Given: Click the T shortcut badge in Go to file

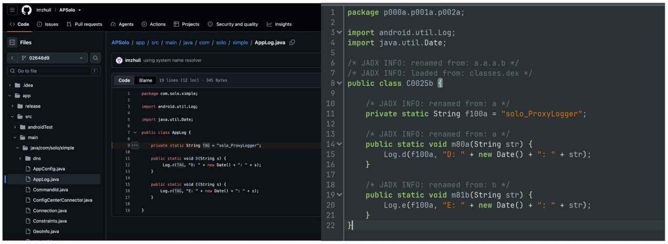Looking at the screenshot, I should click(94, 71).
